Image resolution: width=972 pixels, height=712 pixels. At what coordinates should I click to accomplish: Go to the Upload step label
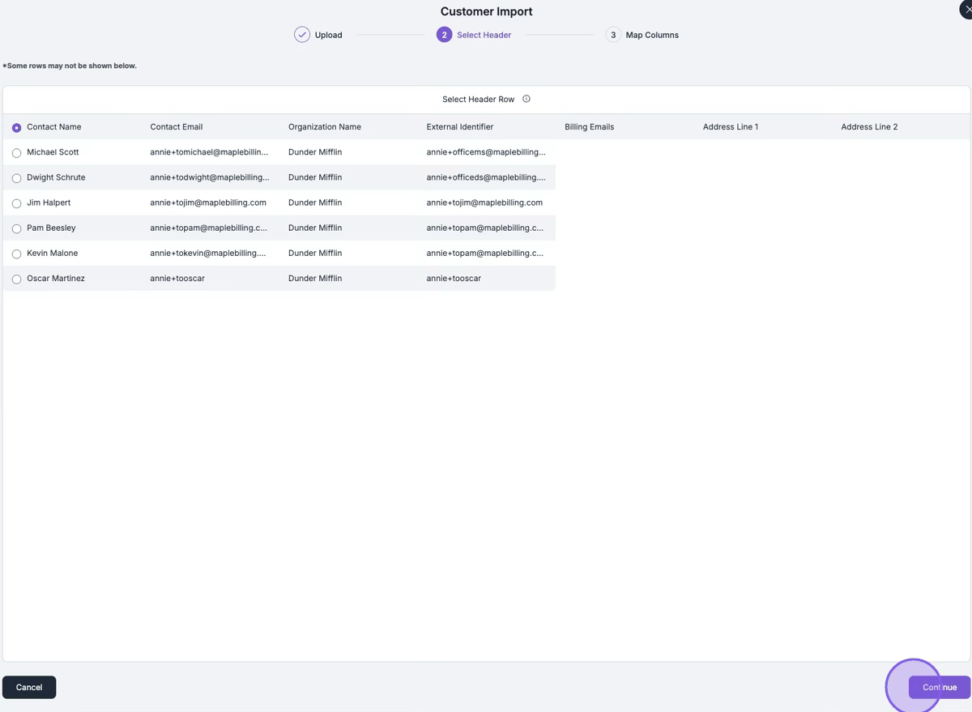tap(328, 35)
